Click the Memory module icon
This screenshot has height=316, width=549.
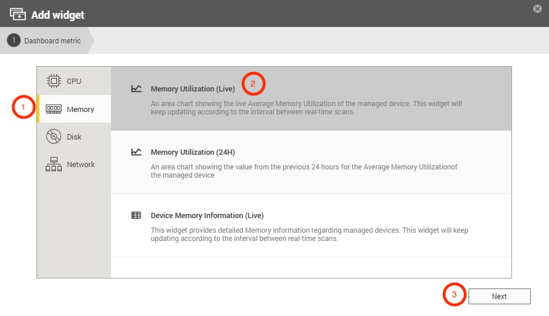[x=53, y=109]
